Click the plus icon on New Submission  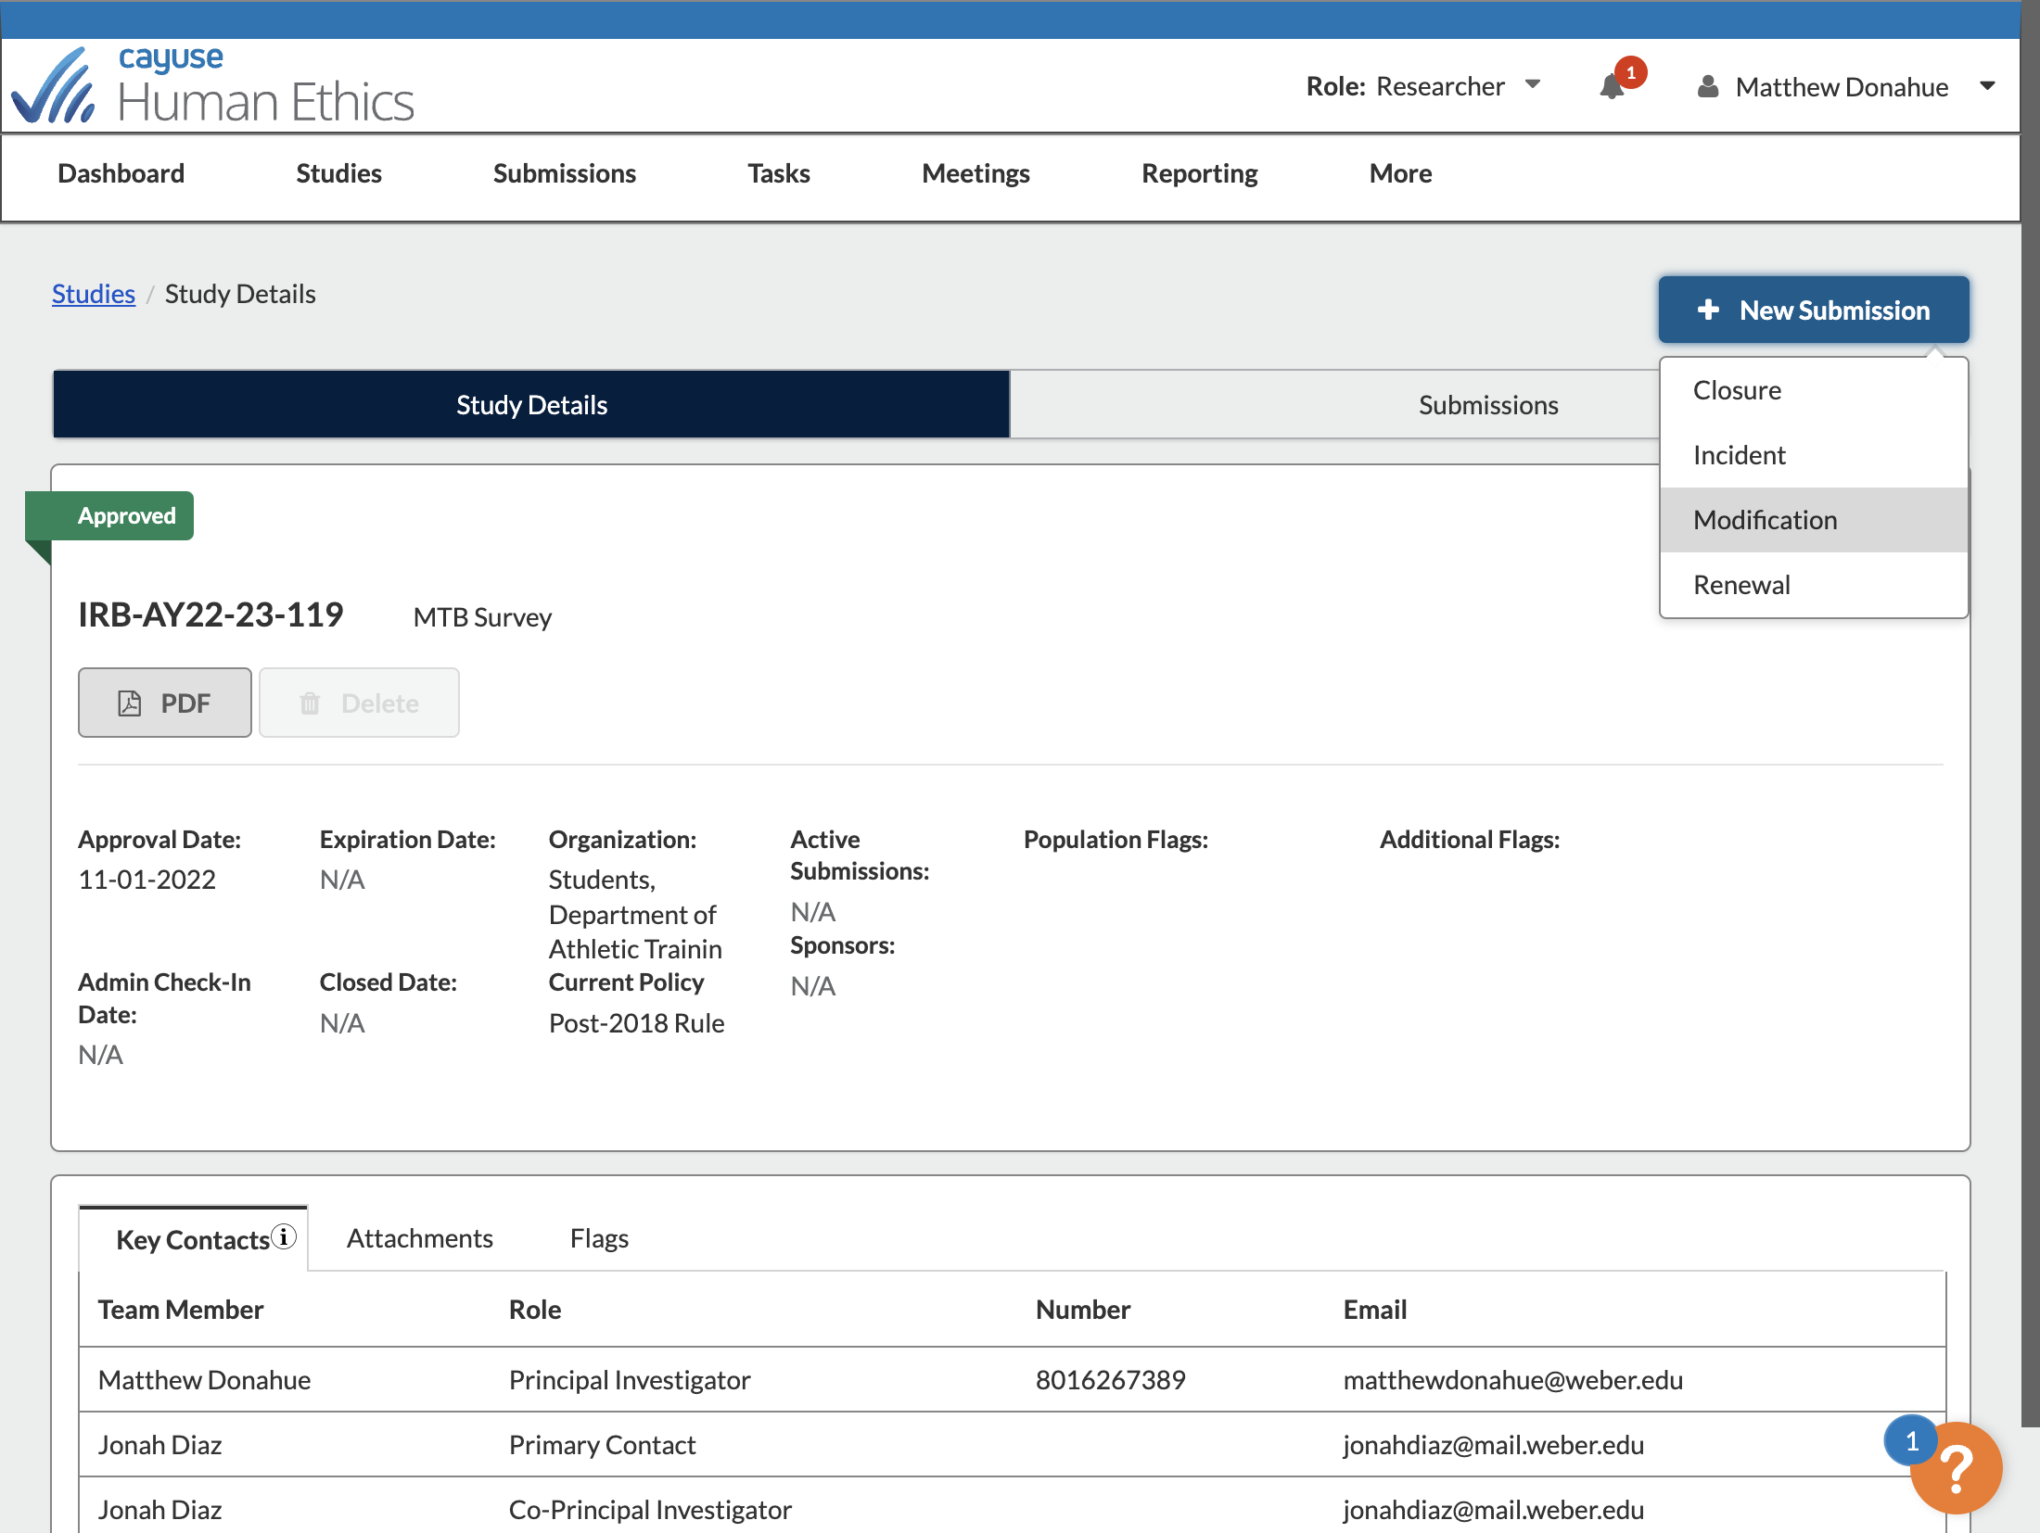click(1708, 310)
